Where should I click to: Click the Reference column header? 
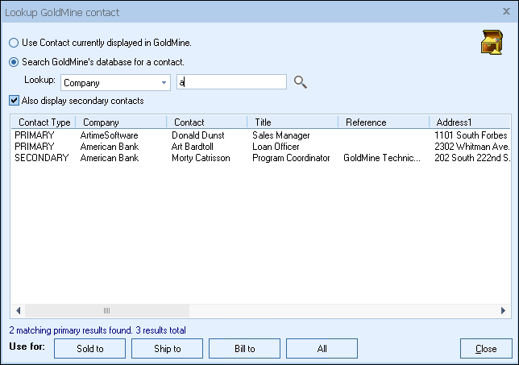pyautogui.click(x=381, y=122)
